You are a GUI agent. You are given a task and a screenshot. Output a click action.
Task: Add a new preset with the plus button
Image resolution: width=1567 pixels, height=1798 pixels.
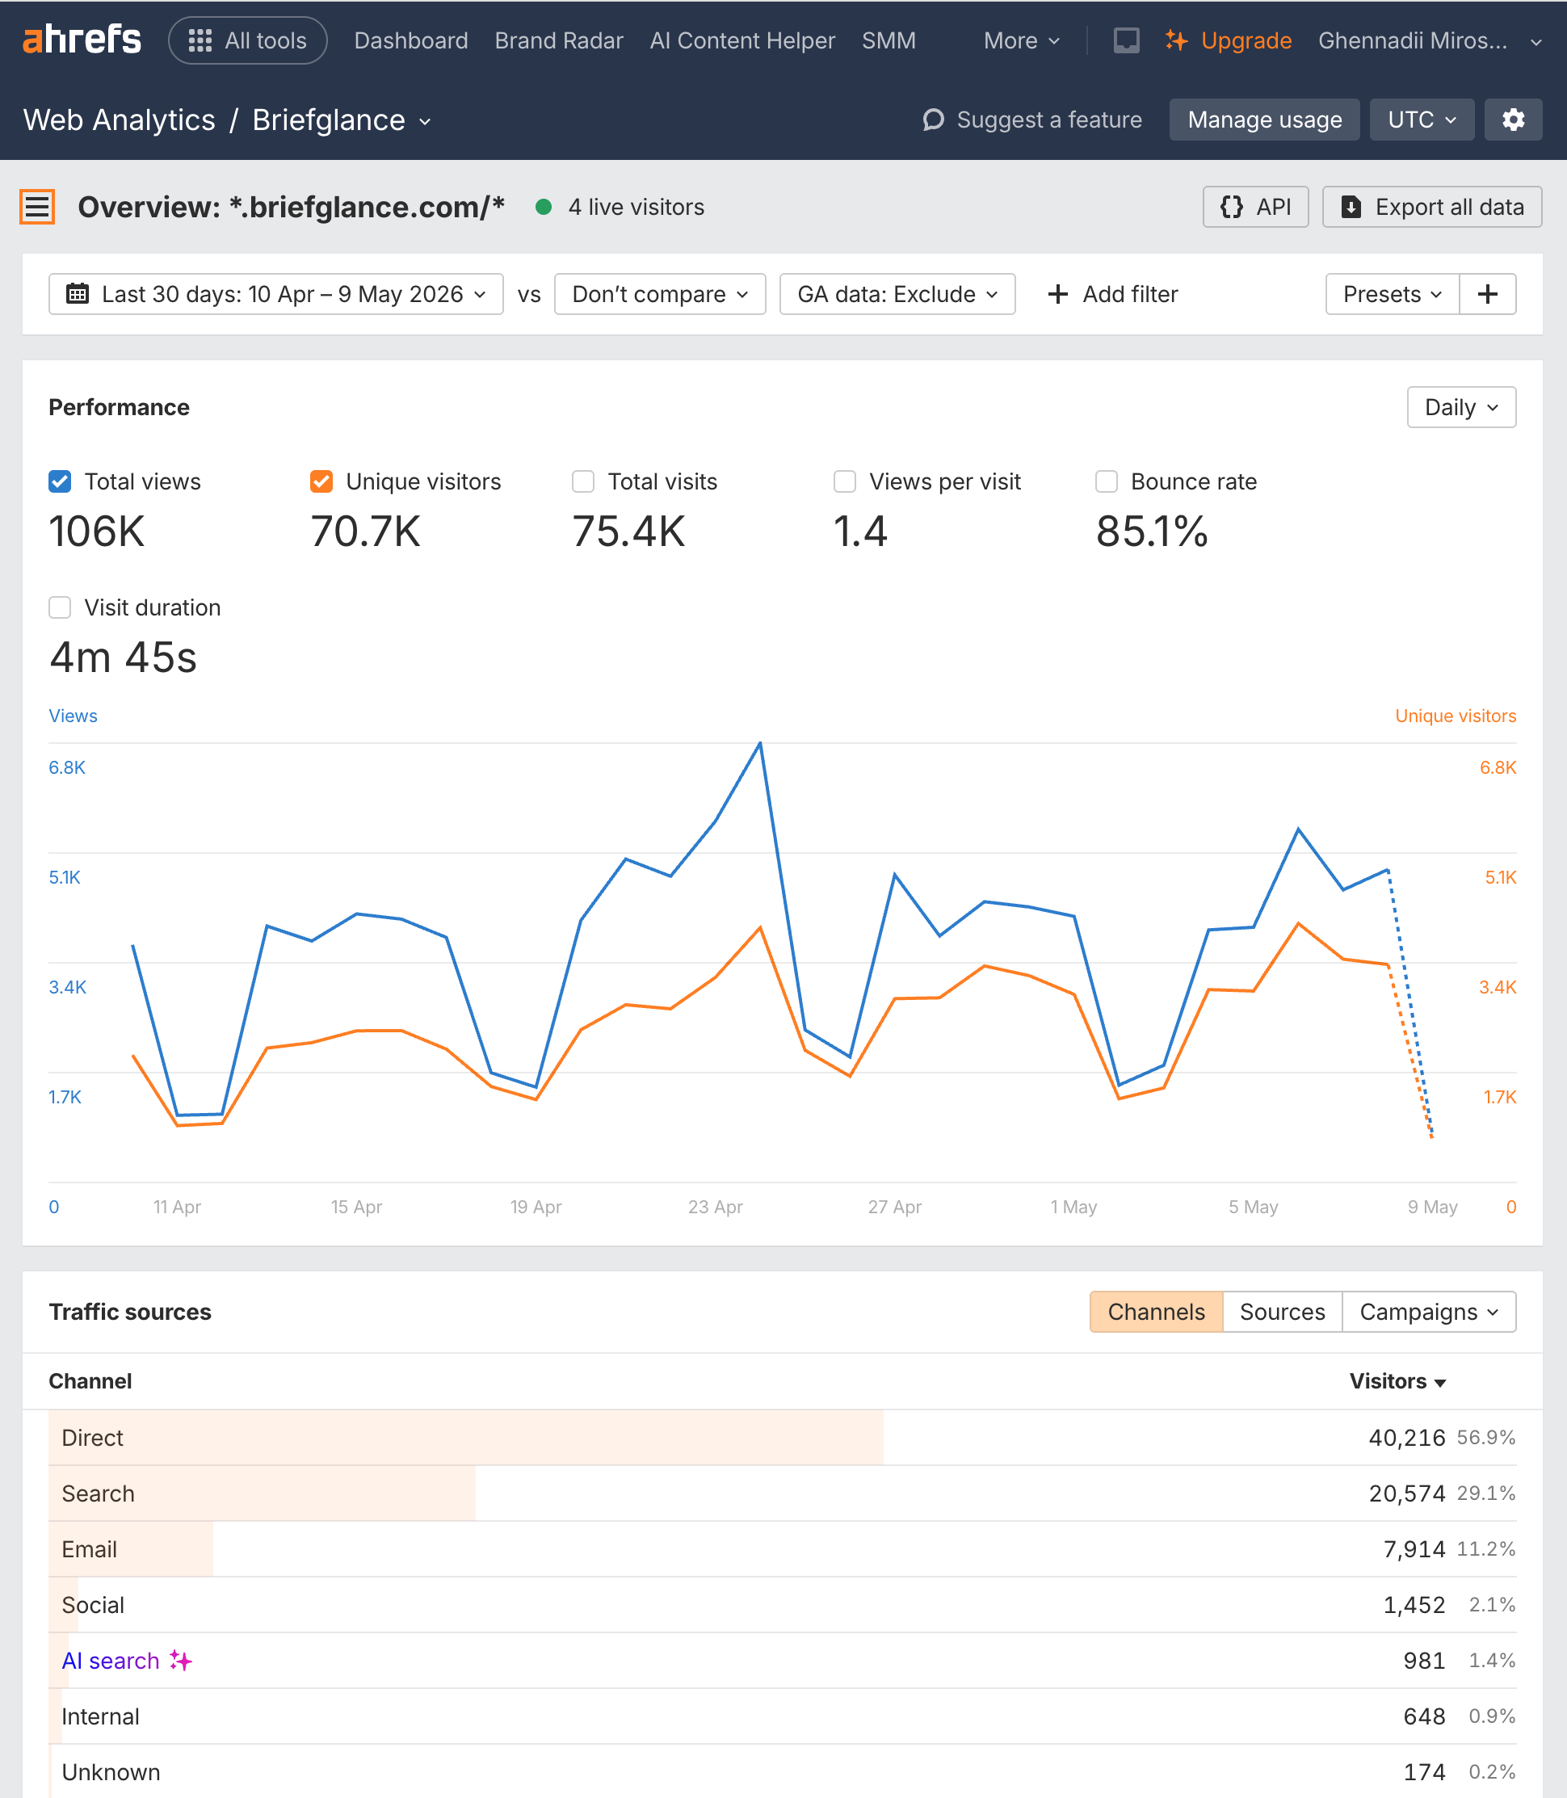point(1487,294)
